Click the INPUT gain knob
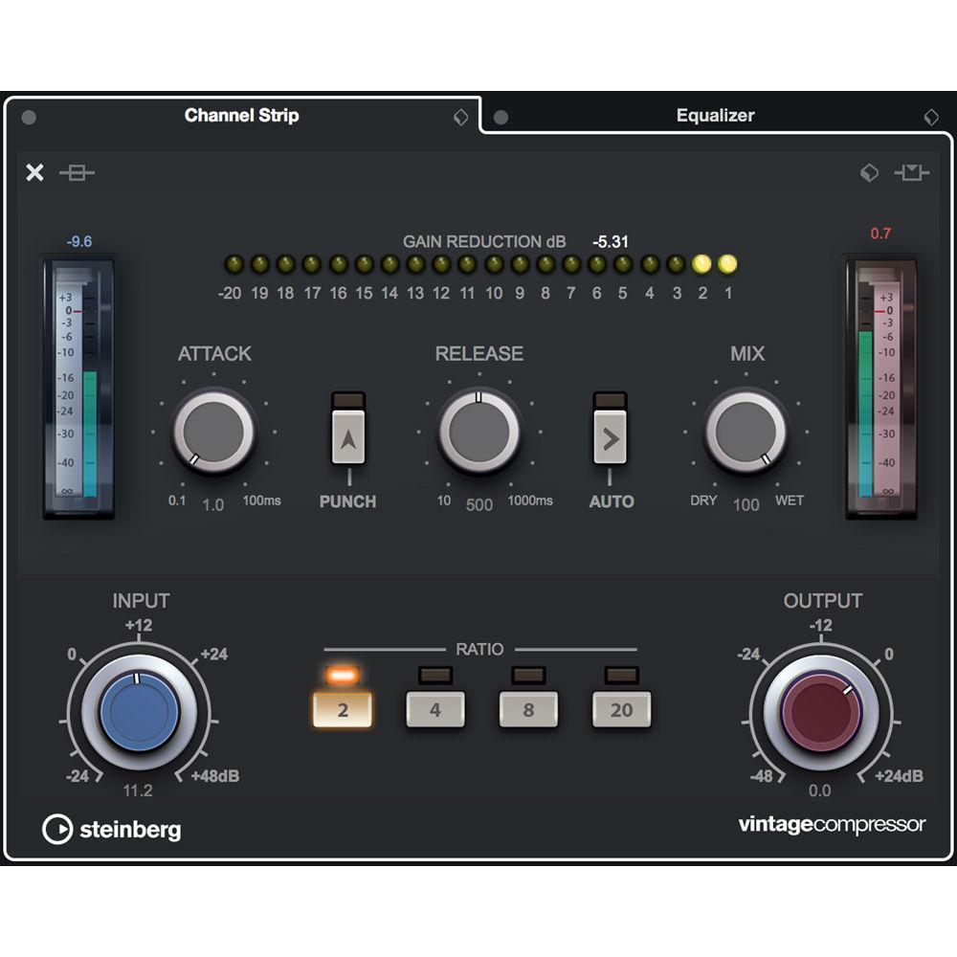The height and width of the screenshot is (957, 957). pyautogui.click(x=141, y=712)
